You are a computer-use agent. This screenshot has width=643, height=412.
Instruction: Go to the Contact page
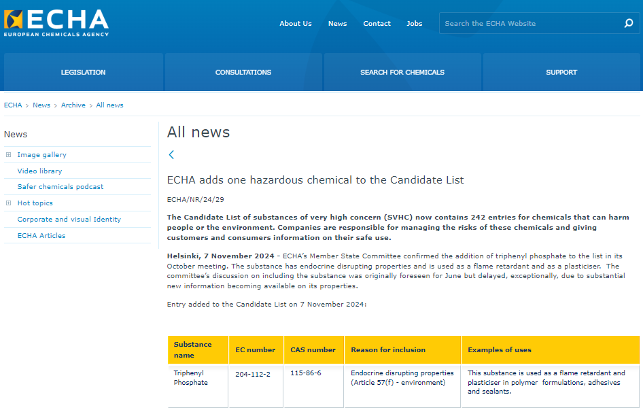(377, 23)
